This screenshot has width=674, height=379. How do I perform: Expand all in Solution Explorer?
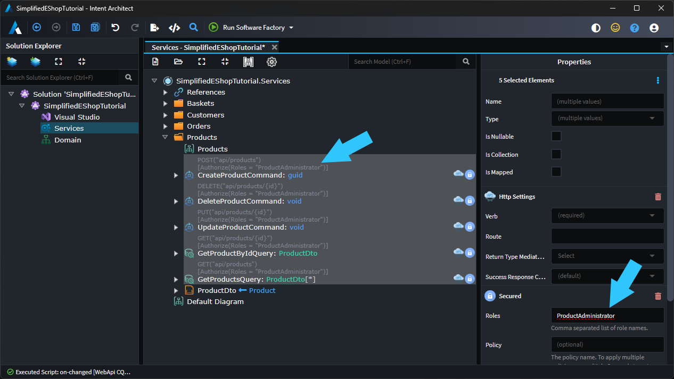[59, 62]
